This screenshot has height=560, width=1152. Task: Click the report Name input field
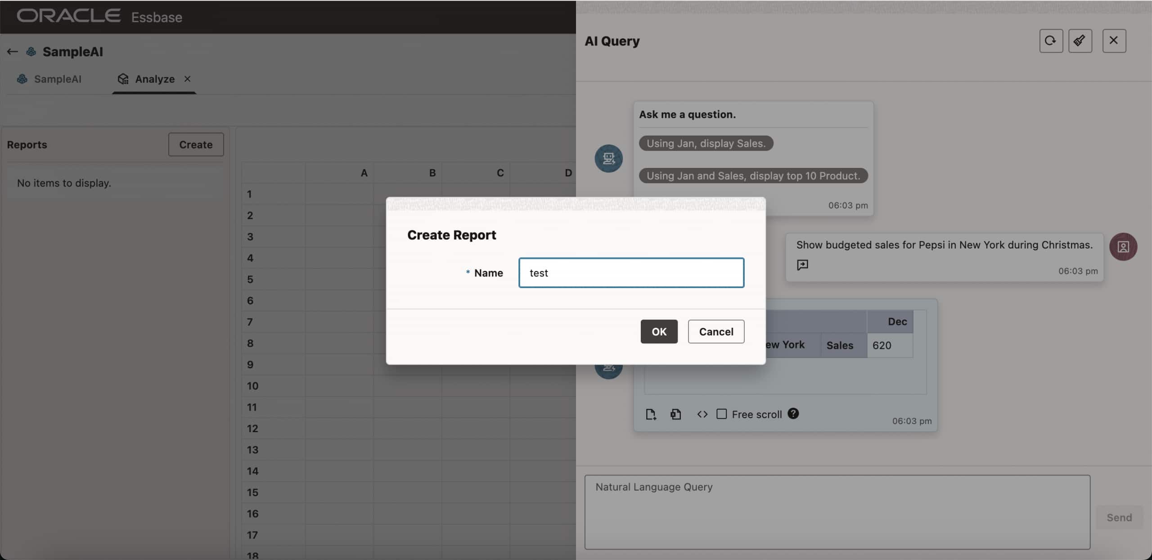pos(630,272)
